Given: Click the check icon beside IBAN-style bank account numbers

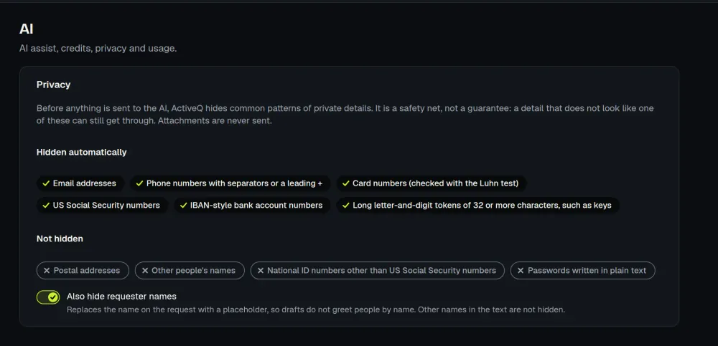Looking at the screenshot, I should click(183, 205).
